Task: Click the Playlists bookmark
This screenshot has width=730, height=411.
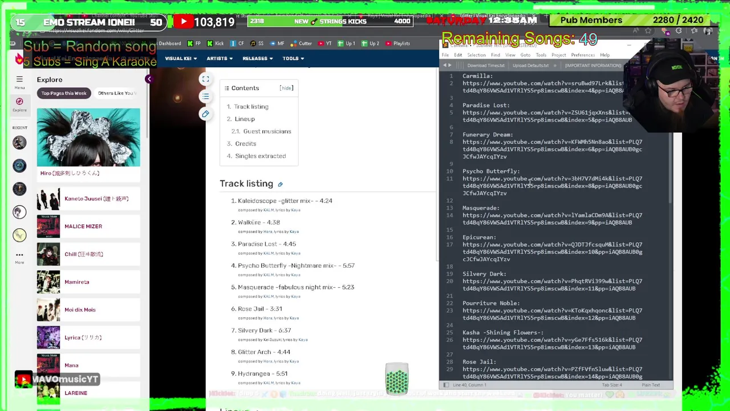Action: pyautogui.click(x=398, y=43)
